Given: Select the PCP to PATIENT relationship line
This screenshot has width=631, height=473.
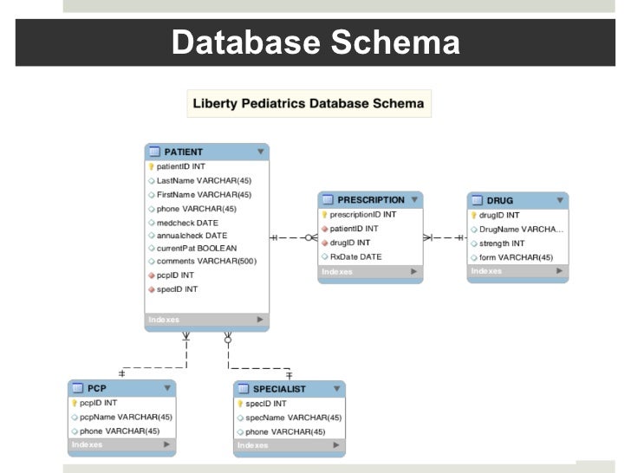Looking at the screenshot, I should click(154, 367).
